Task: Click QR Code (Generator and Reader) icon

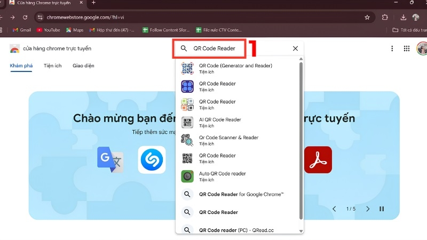Action: point(187,69)
